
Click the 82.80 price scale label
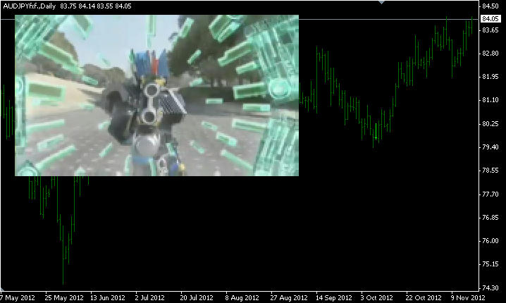[490, 54]
